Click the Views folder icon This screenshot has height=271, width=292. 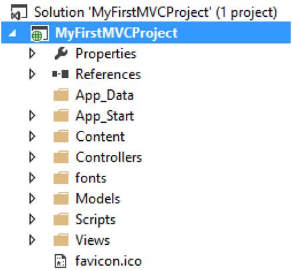tap(61, 240)
